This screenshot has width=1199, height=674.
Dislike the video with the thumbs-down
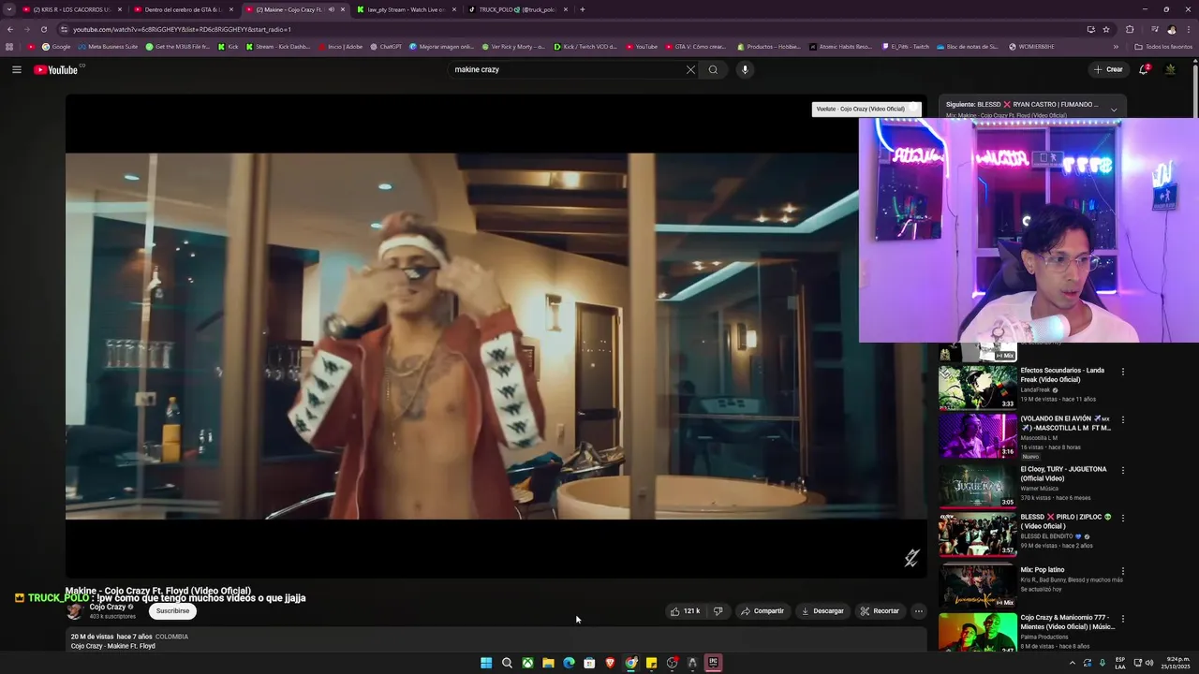[718, 611]
